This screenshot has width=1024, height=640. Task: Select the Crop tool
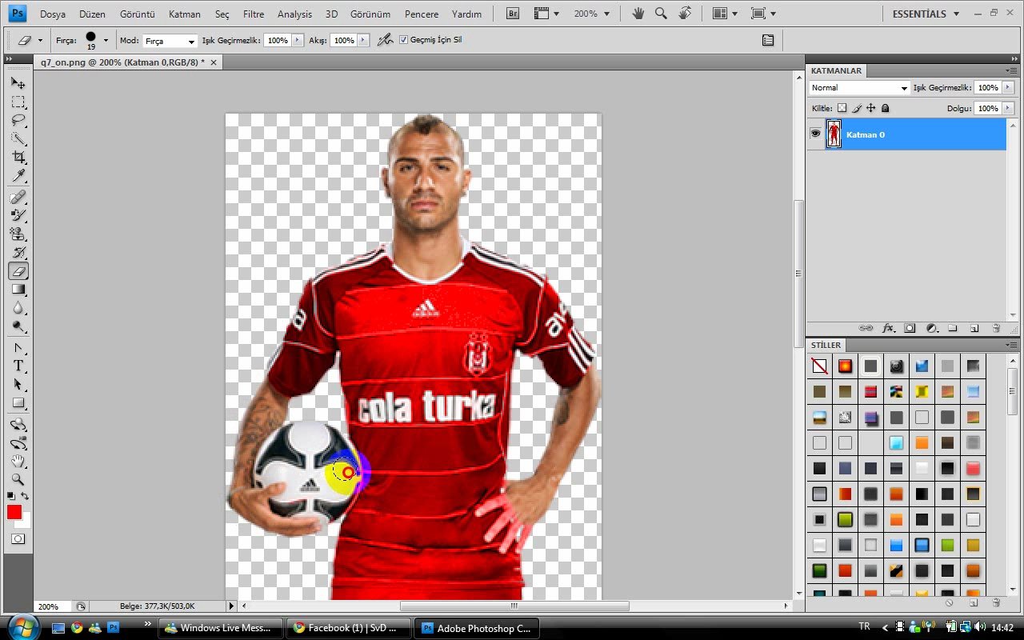pos(18,158)
